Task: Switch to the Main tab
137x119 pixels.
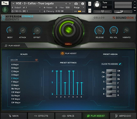Action: click(x=14, y=116)
